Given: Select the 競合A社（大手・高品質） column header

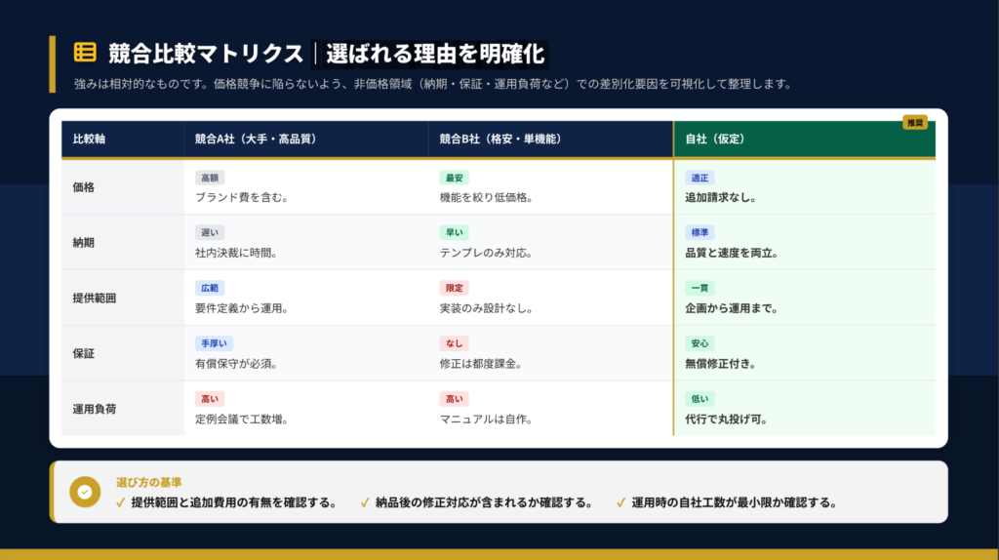Looking at the screenshot, I should point(256,140).
